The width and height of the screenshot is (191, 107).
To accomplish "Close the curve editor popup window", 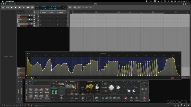I will 179,53.
